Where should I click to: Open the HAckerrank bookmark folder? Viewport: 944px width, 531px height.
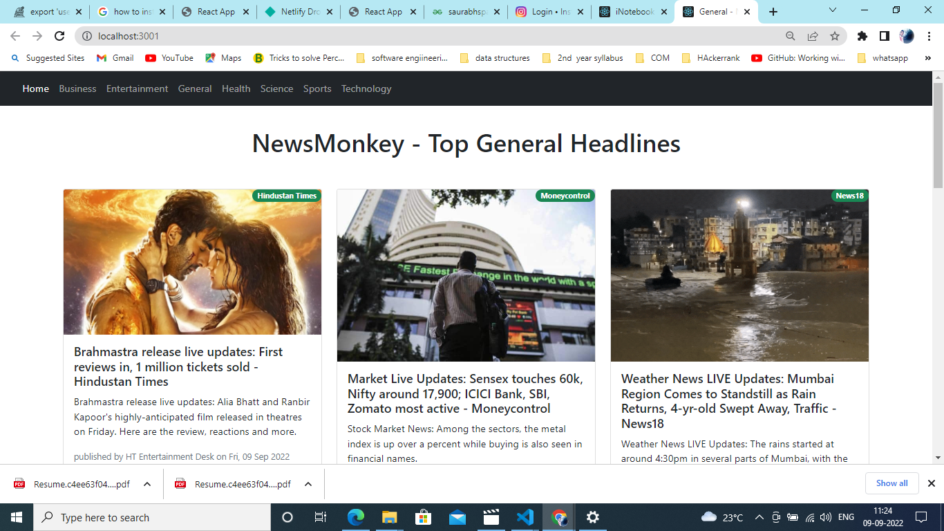[x=710, y=58]
